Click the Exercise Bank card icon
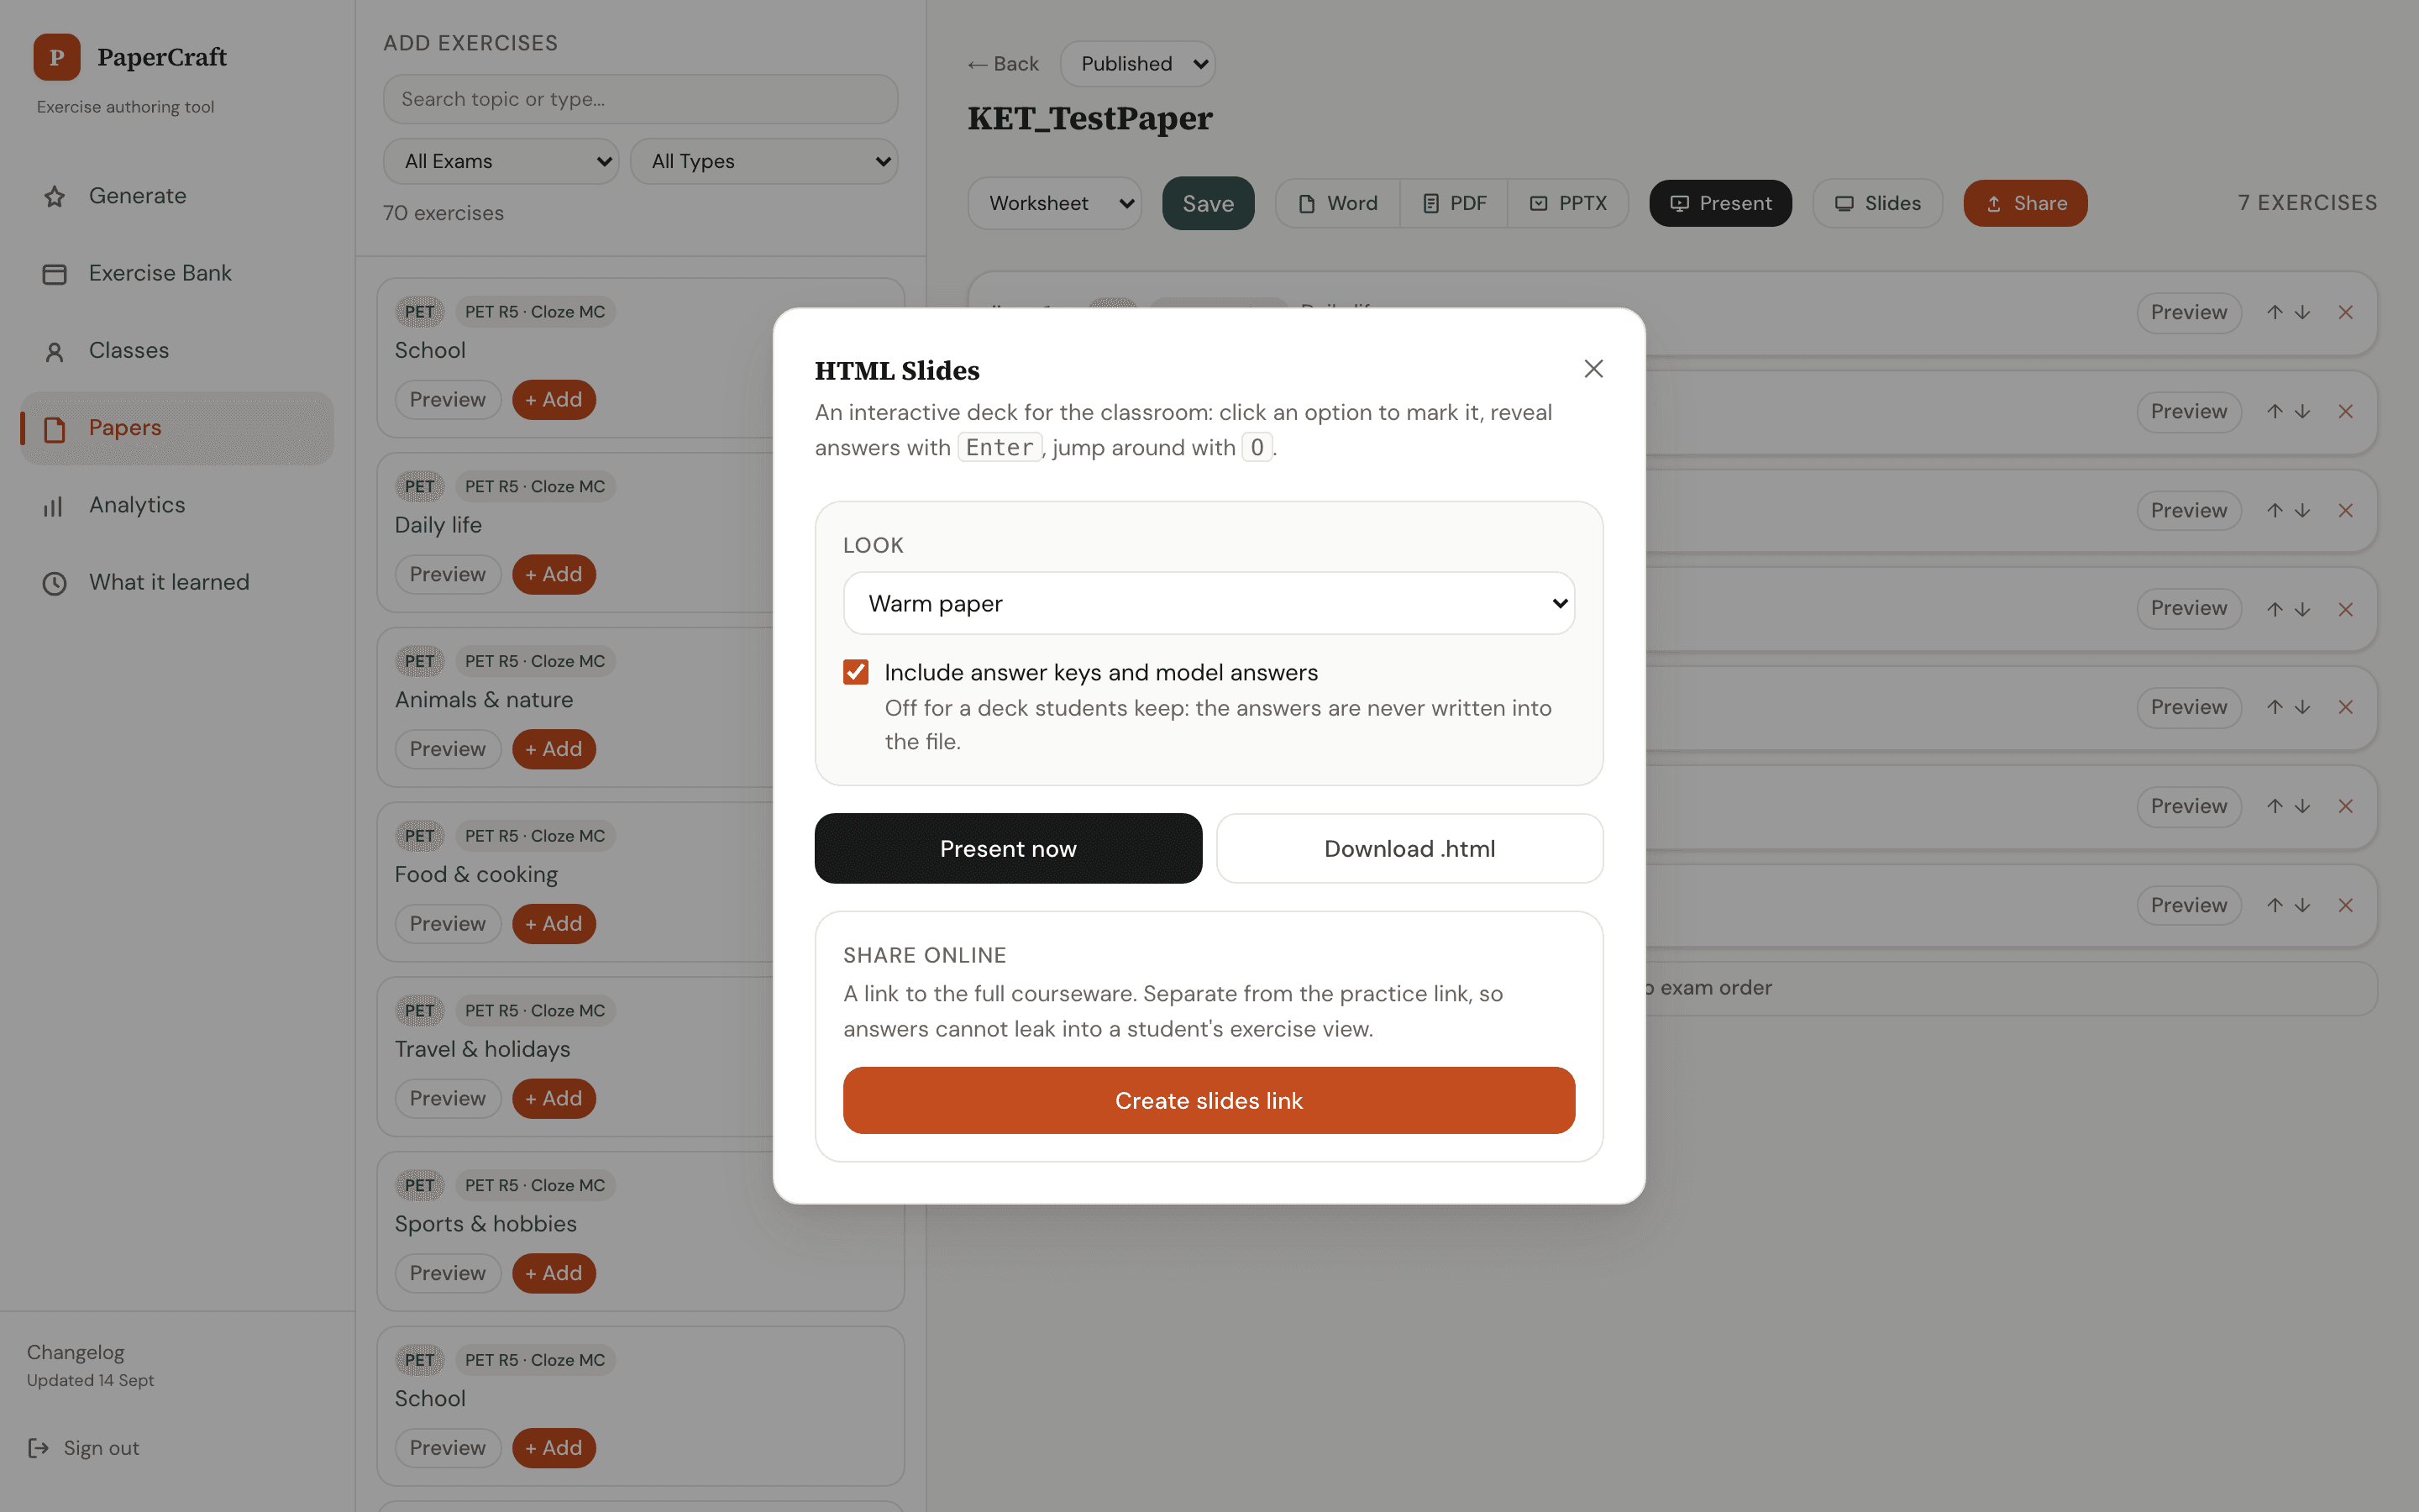 [x=55, y=274]
